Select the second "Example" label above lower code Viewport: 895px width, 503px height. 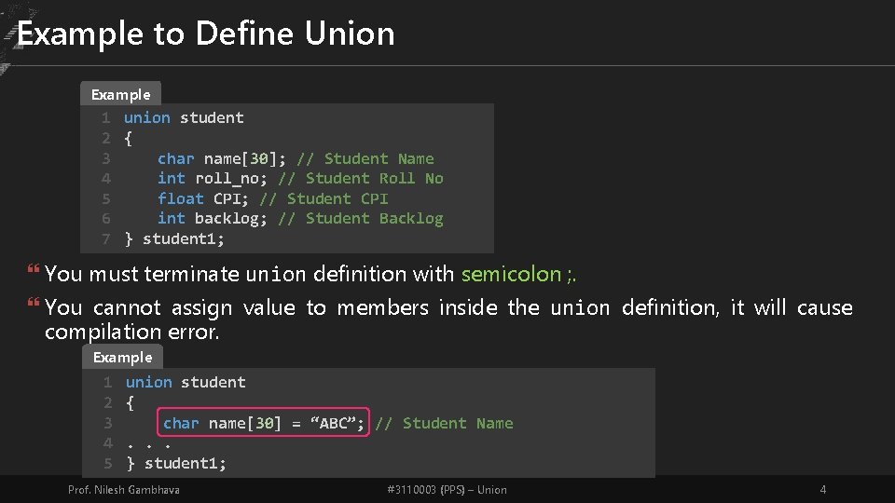point(123,357)
